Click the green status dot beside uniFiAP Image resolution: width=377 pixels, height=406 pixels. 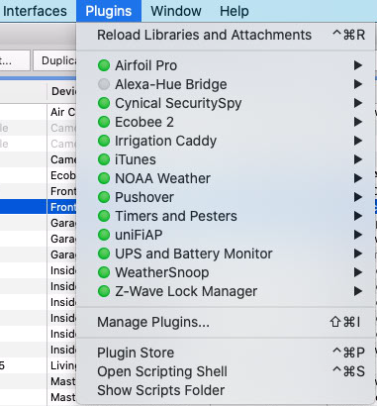(104, 235)
